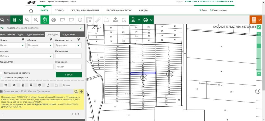Click the zoom-out magnifier tool
Image resolution: width=265 pixels, height=121 pixels.
coord(36,20)
